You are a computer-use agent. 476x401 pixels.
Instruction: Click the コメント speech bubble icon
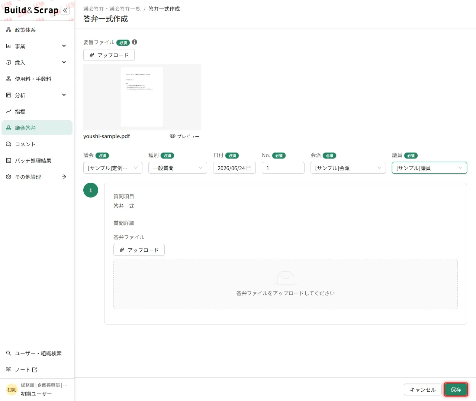pos(9,144)
